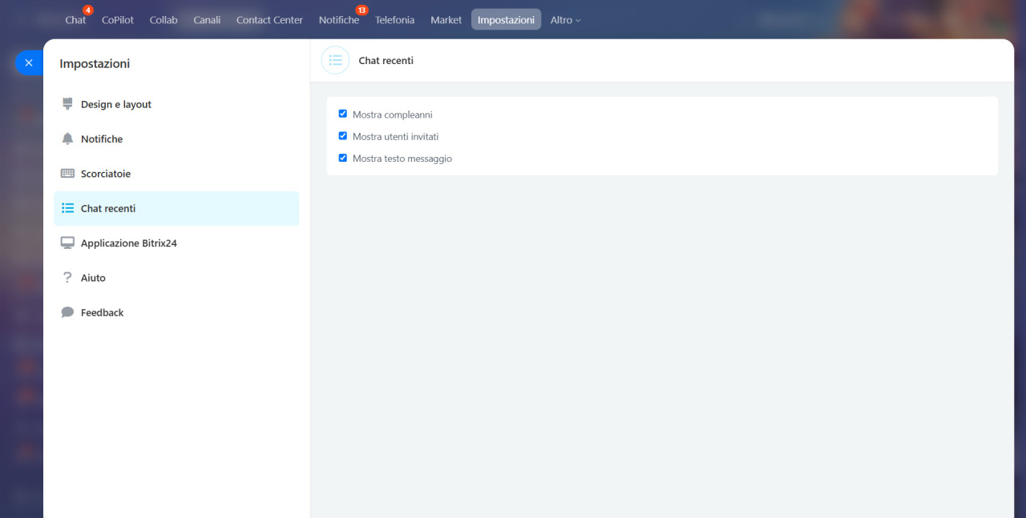Switch to the CoPilot tab

click(118, 20)
